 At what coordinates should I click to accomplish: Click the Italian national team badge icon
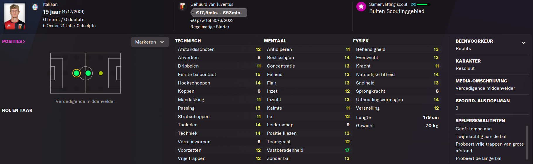[x=35, y=6]
